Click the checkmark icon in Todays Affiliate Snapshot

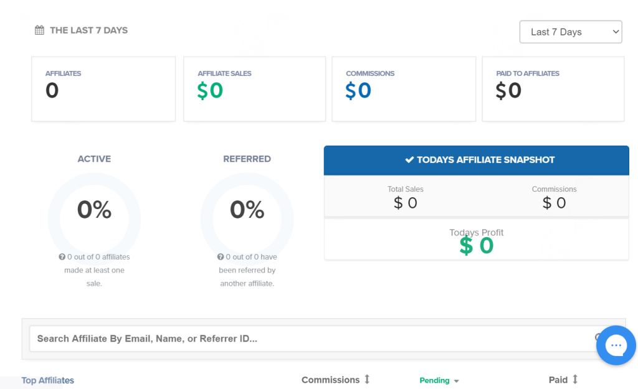click(x=409, y=160)
